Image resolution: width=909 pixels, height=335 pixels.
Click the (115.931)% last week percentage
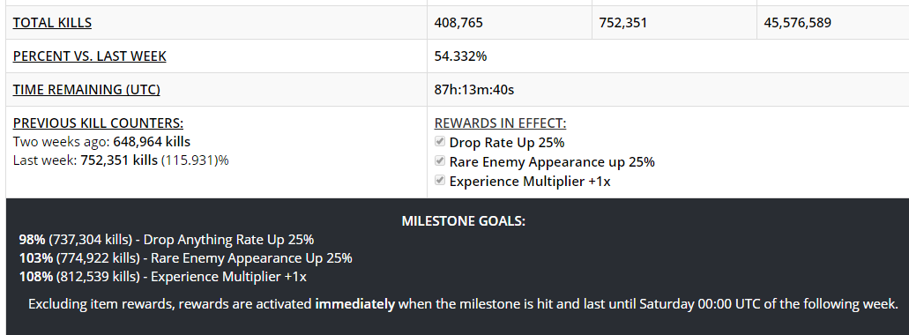click(195, 160)
